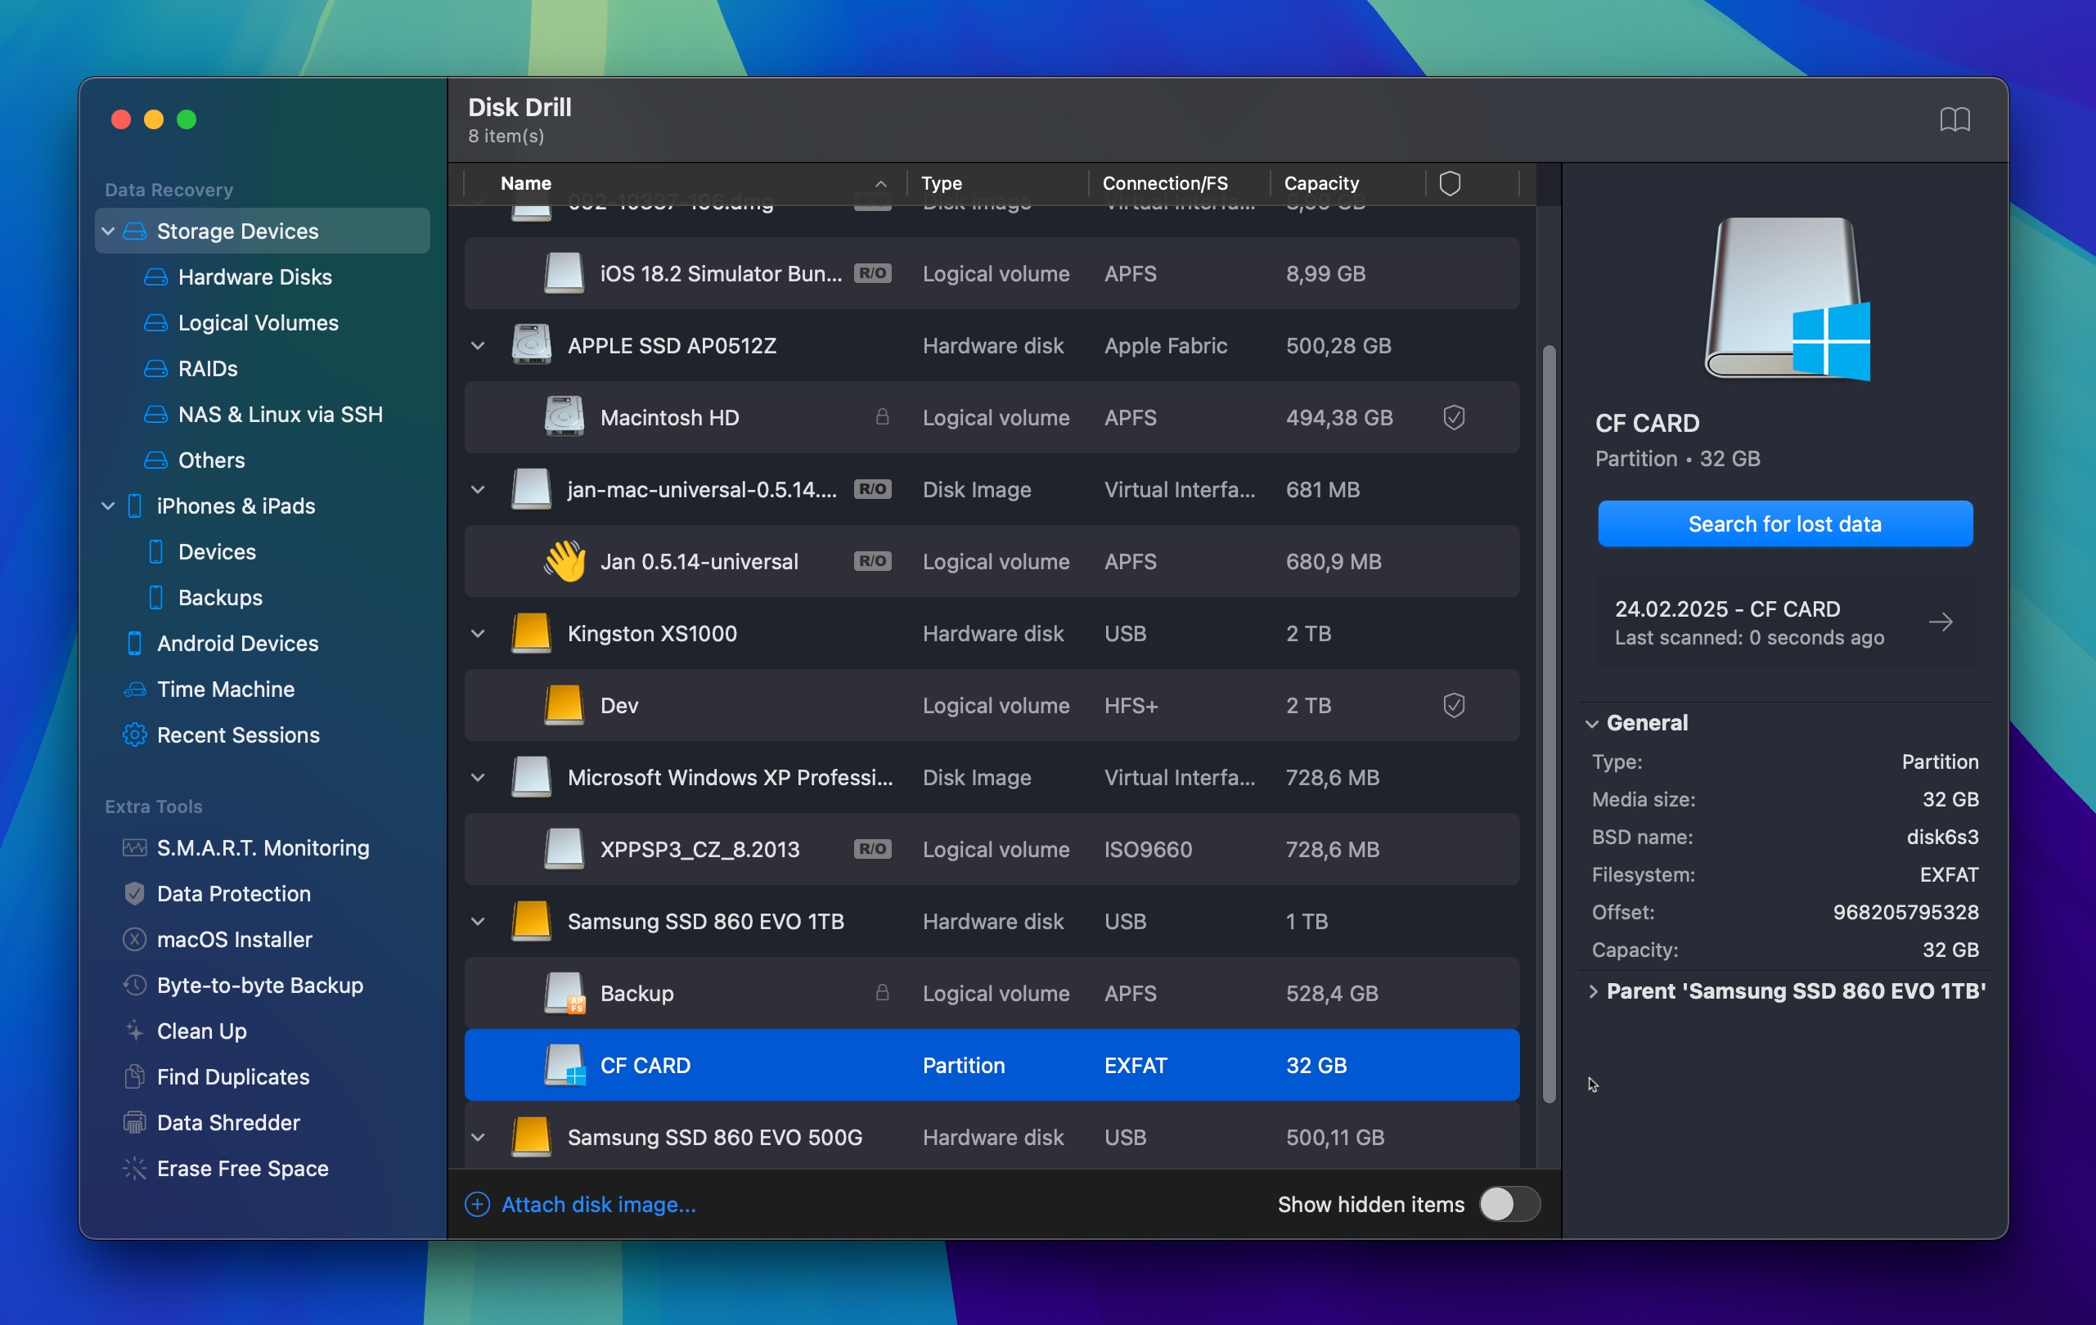Open Logical Volumes sidebar category
The width and height of the screenshot is (2096, 1325).
tap(258, 323)
